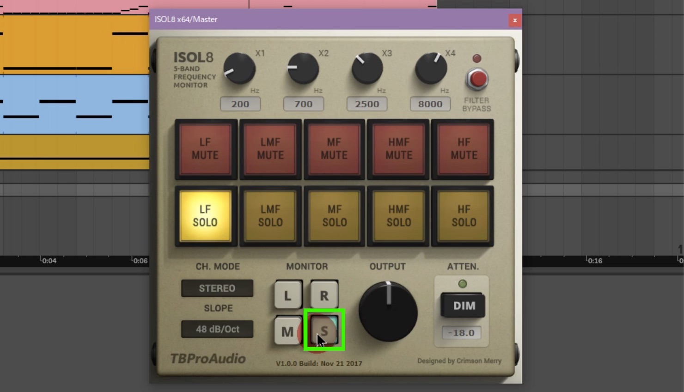Click the 0:06 timeline marker

[140, 261]
